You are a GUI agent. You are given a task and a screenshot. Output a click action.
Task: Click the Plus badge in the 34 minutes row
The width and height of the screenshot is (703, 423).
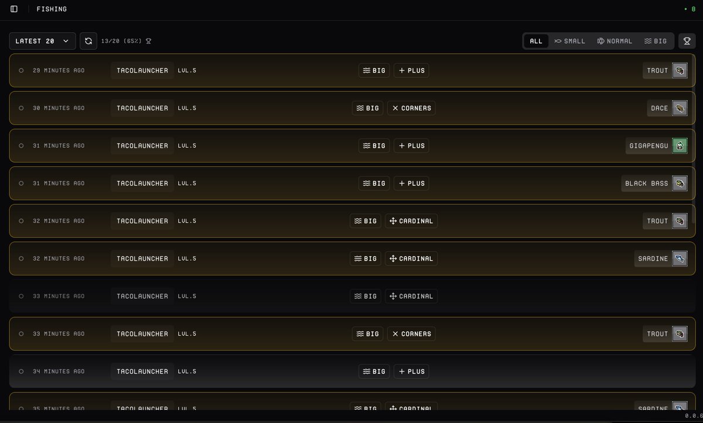point(411,371)
